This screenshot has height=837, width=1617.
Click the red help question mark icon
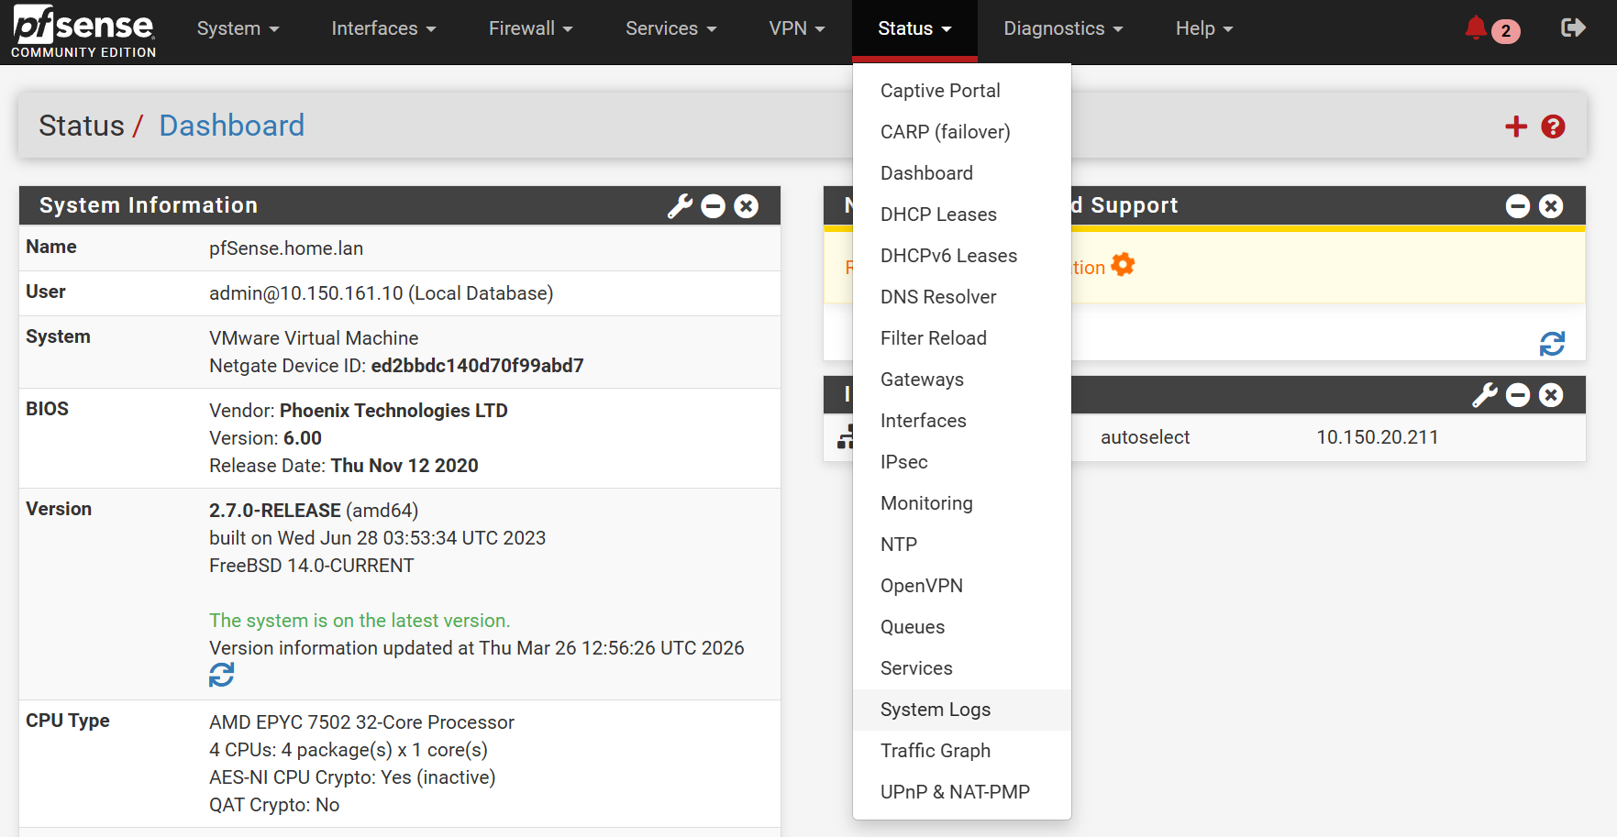click(1552, 127)
